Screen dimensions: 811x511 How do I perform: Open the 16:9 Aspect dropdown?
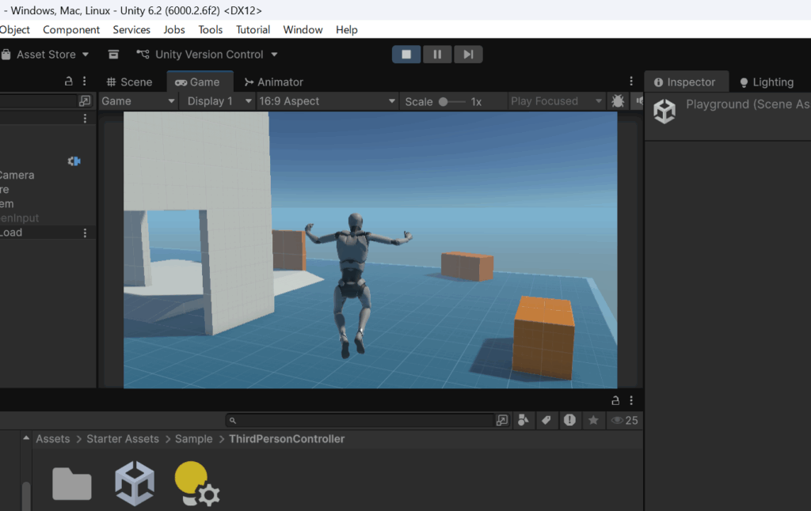(x=328, y=101)
